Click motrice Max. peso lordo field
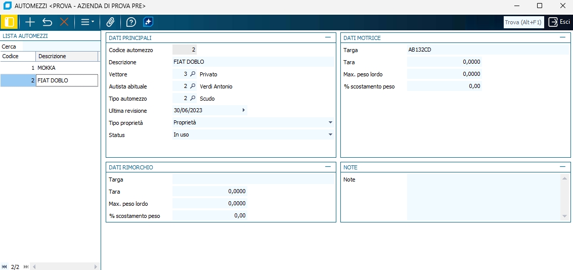 click(445, 74)
